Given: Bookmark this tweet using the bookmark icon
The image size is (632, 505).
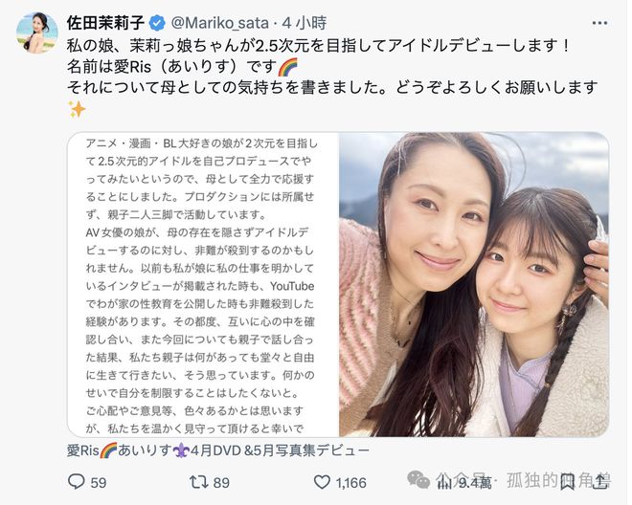Looking at the screenshot, I should pos(568,482).
